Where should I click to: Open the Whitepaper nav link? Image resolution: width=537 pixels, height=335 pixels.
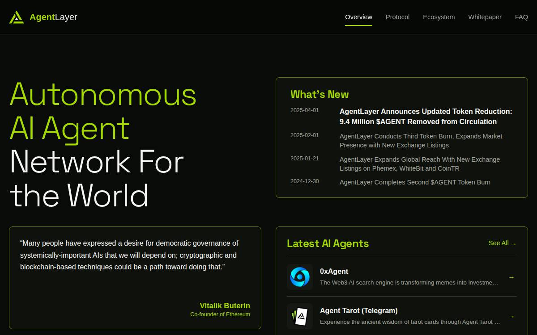485,17
